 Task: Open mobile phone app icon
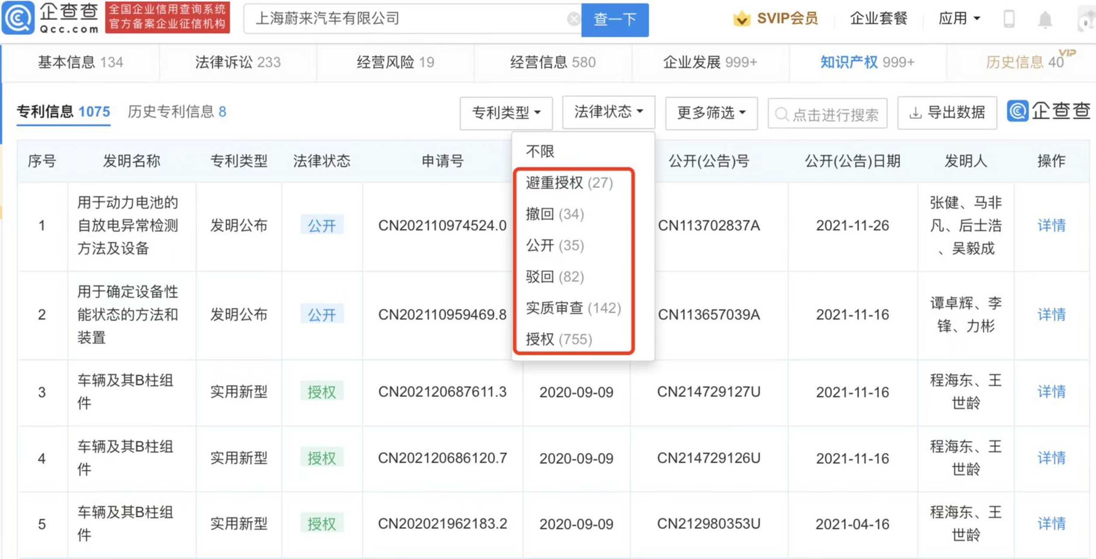pyautogui.click(x=1009, y=19)
